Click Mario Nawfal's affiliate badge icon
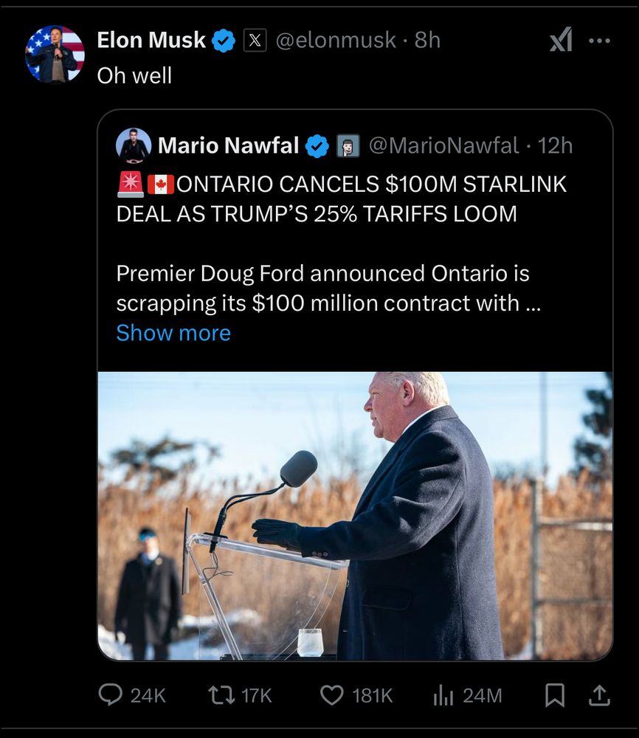Image resolution: width=639 pixels, height=738 pixels. pyautogui.click(x=348, y=146)
